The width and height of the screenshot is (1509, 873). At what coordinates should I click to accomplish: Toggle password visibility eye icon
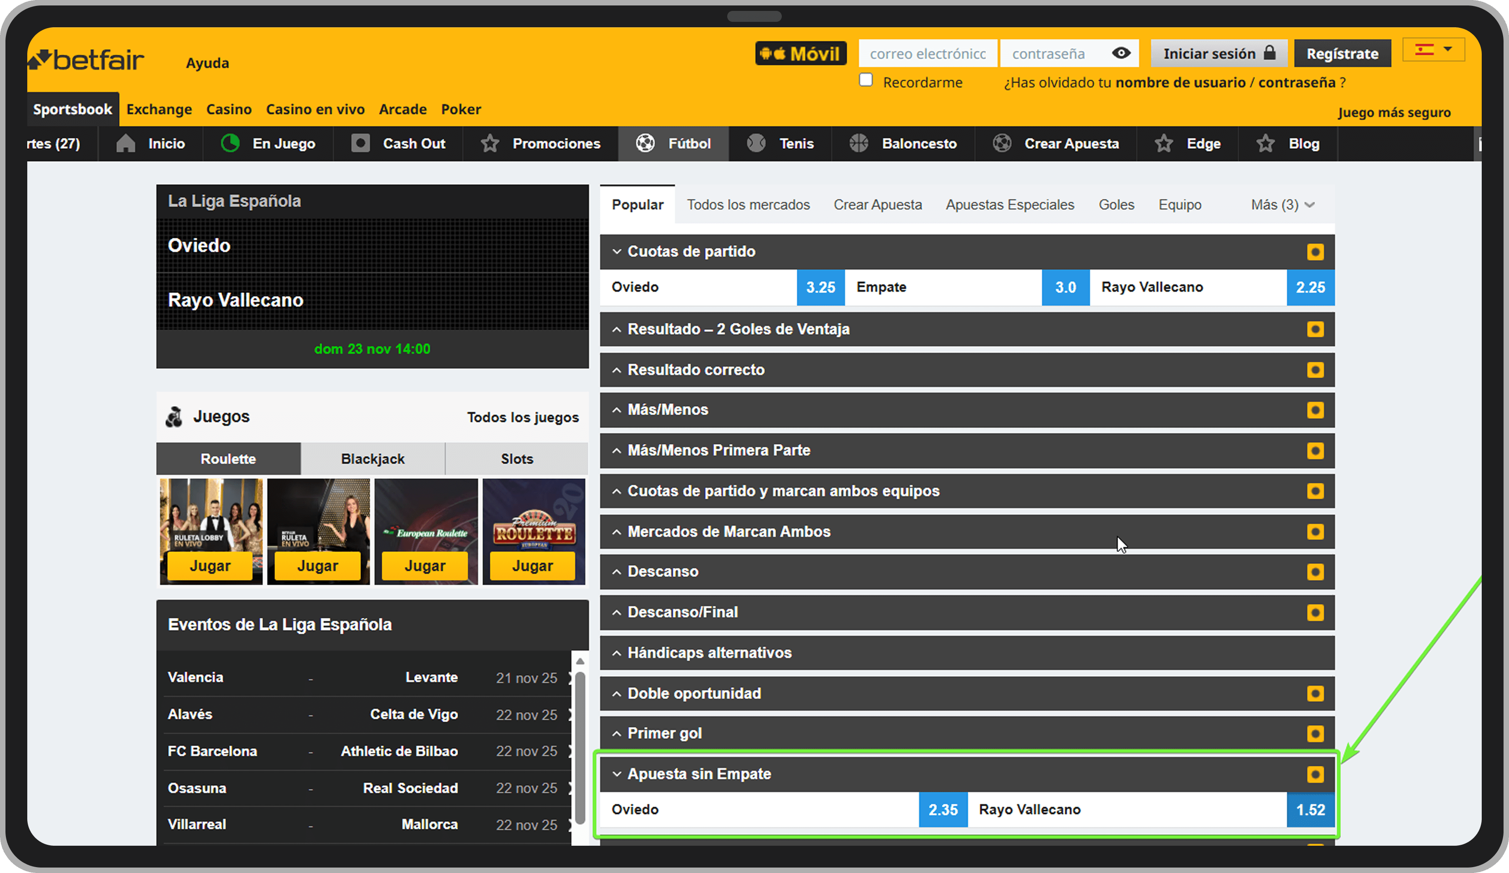(x=1121, y=53)
